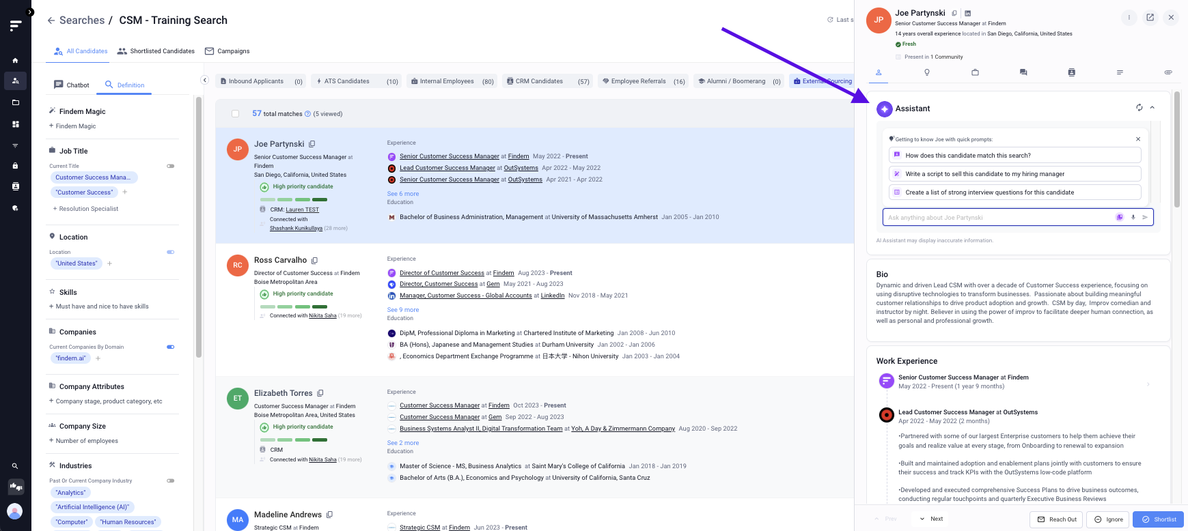
Task: Click 'How does this candidate match this search?' prompt
Action: (1014, 156)
